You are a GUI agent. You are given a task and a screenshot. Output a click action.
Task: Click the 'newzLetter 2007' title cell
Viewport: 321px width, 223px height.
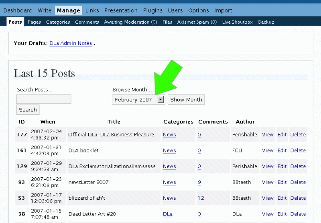(114, 182)
